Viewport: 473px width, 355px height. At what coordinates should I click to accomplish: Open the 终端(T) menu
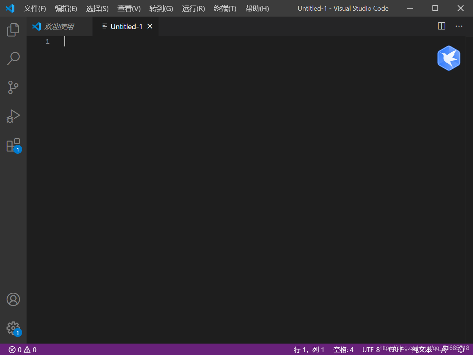225,8
